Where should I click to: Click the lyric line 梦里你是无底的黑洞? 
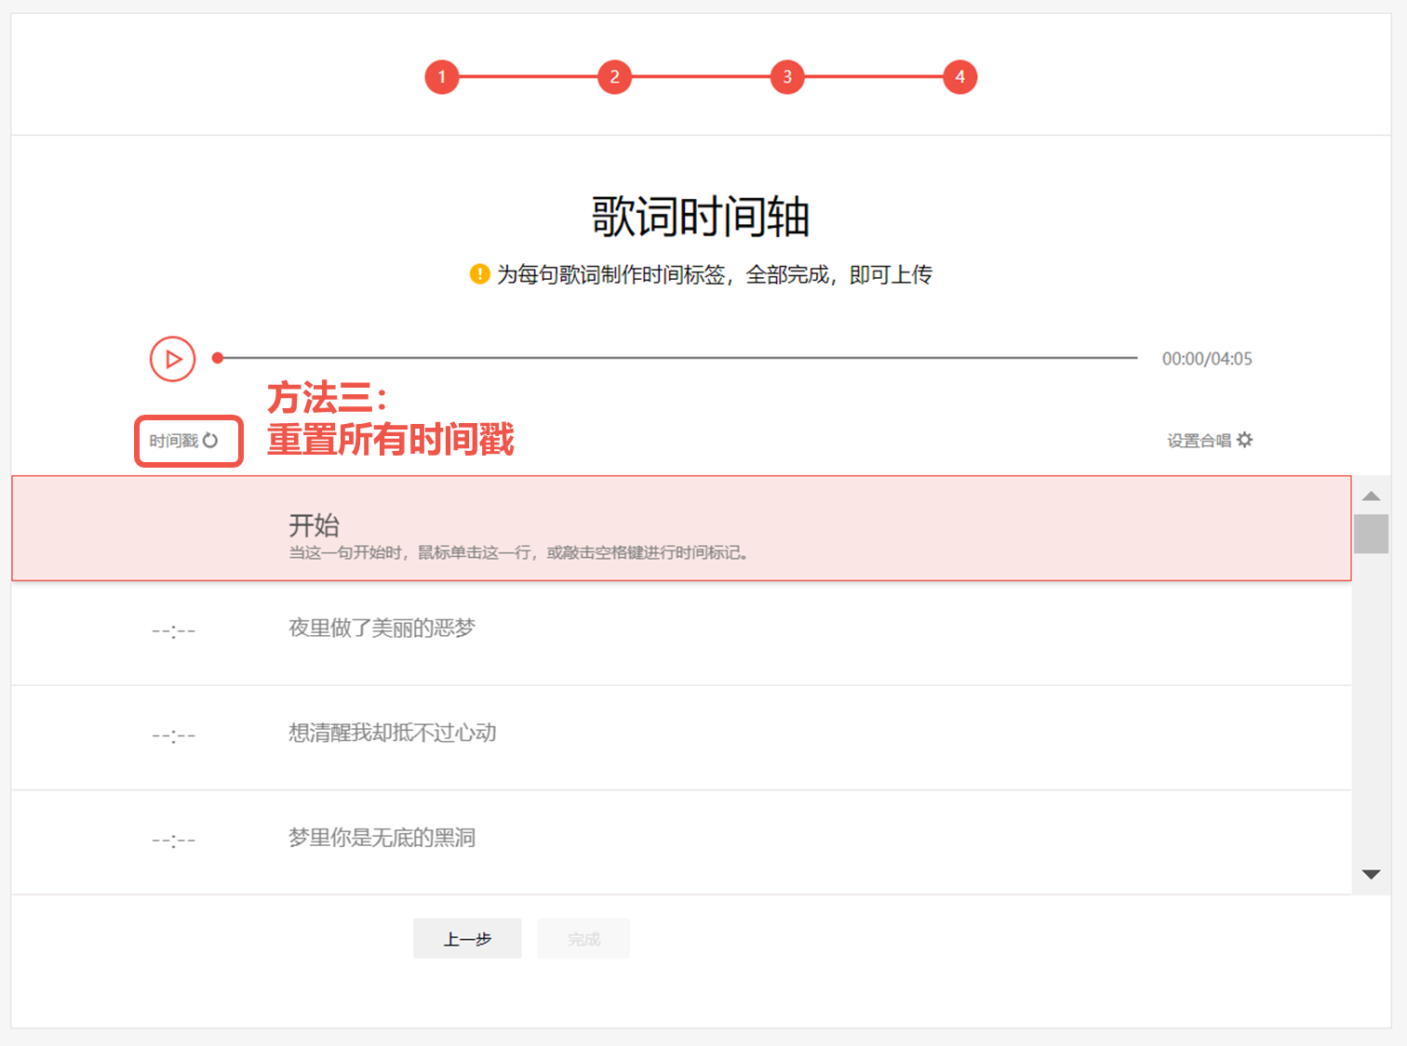(382, 838)
